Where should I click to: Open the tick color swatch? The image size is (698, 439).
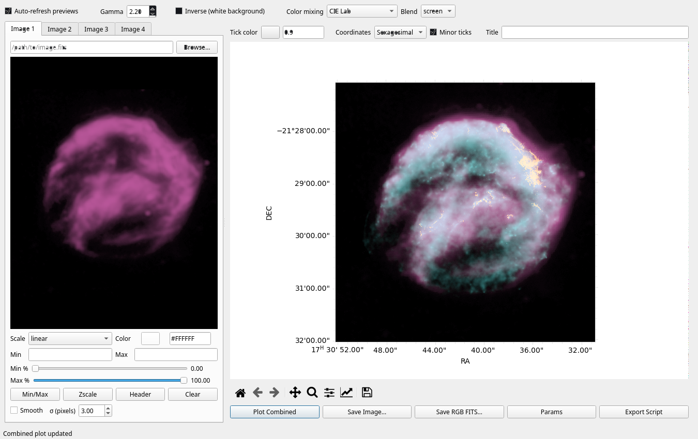point(270,32)
